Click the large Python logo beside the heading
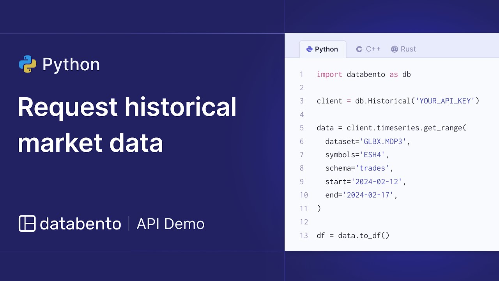This screenshot has width=499, height=281. (28, 64)
